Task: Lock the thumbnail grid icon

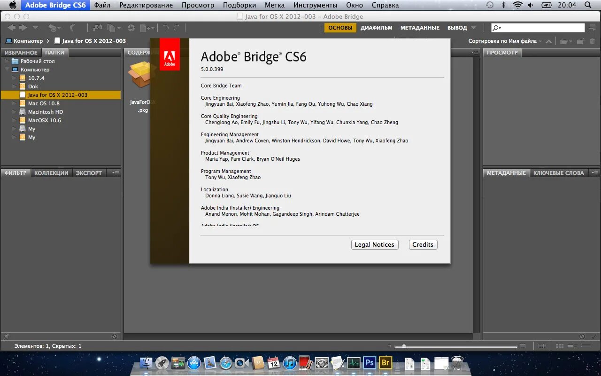Action: click(542, 346)
